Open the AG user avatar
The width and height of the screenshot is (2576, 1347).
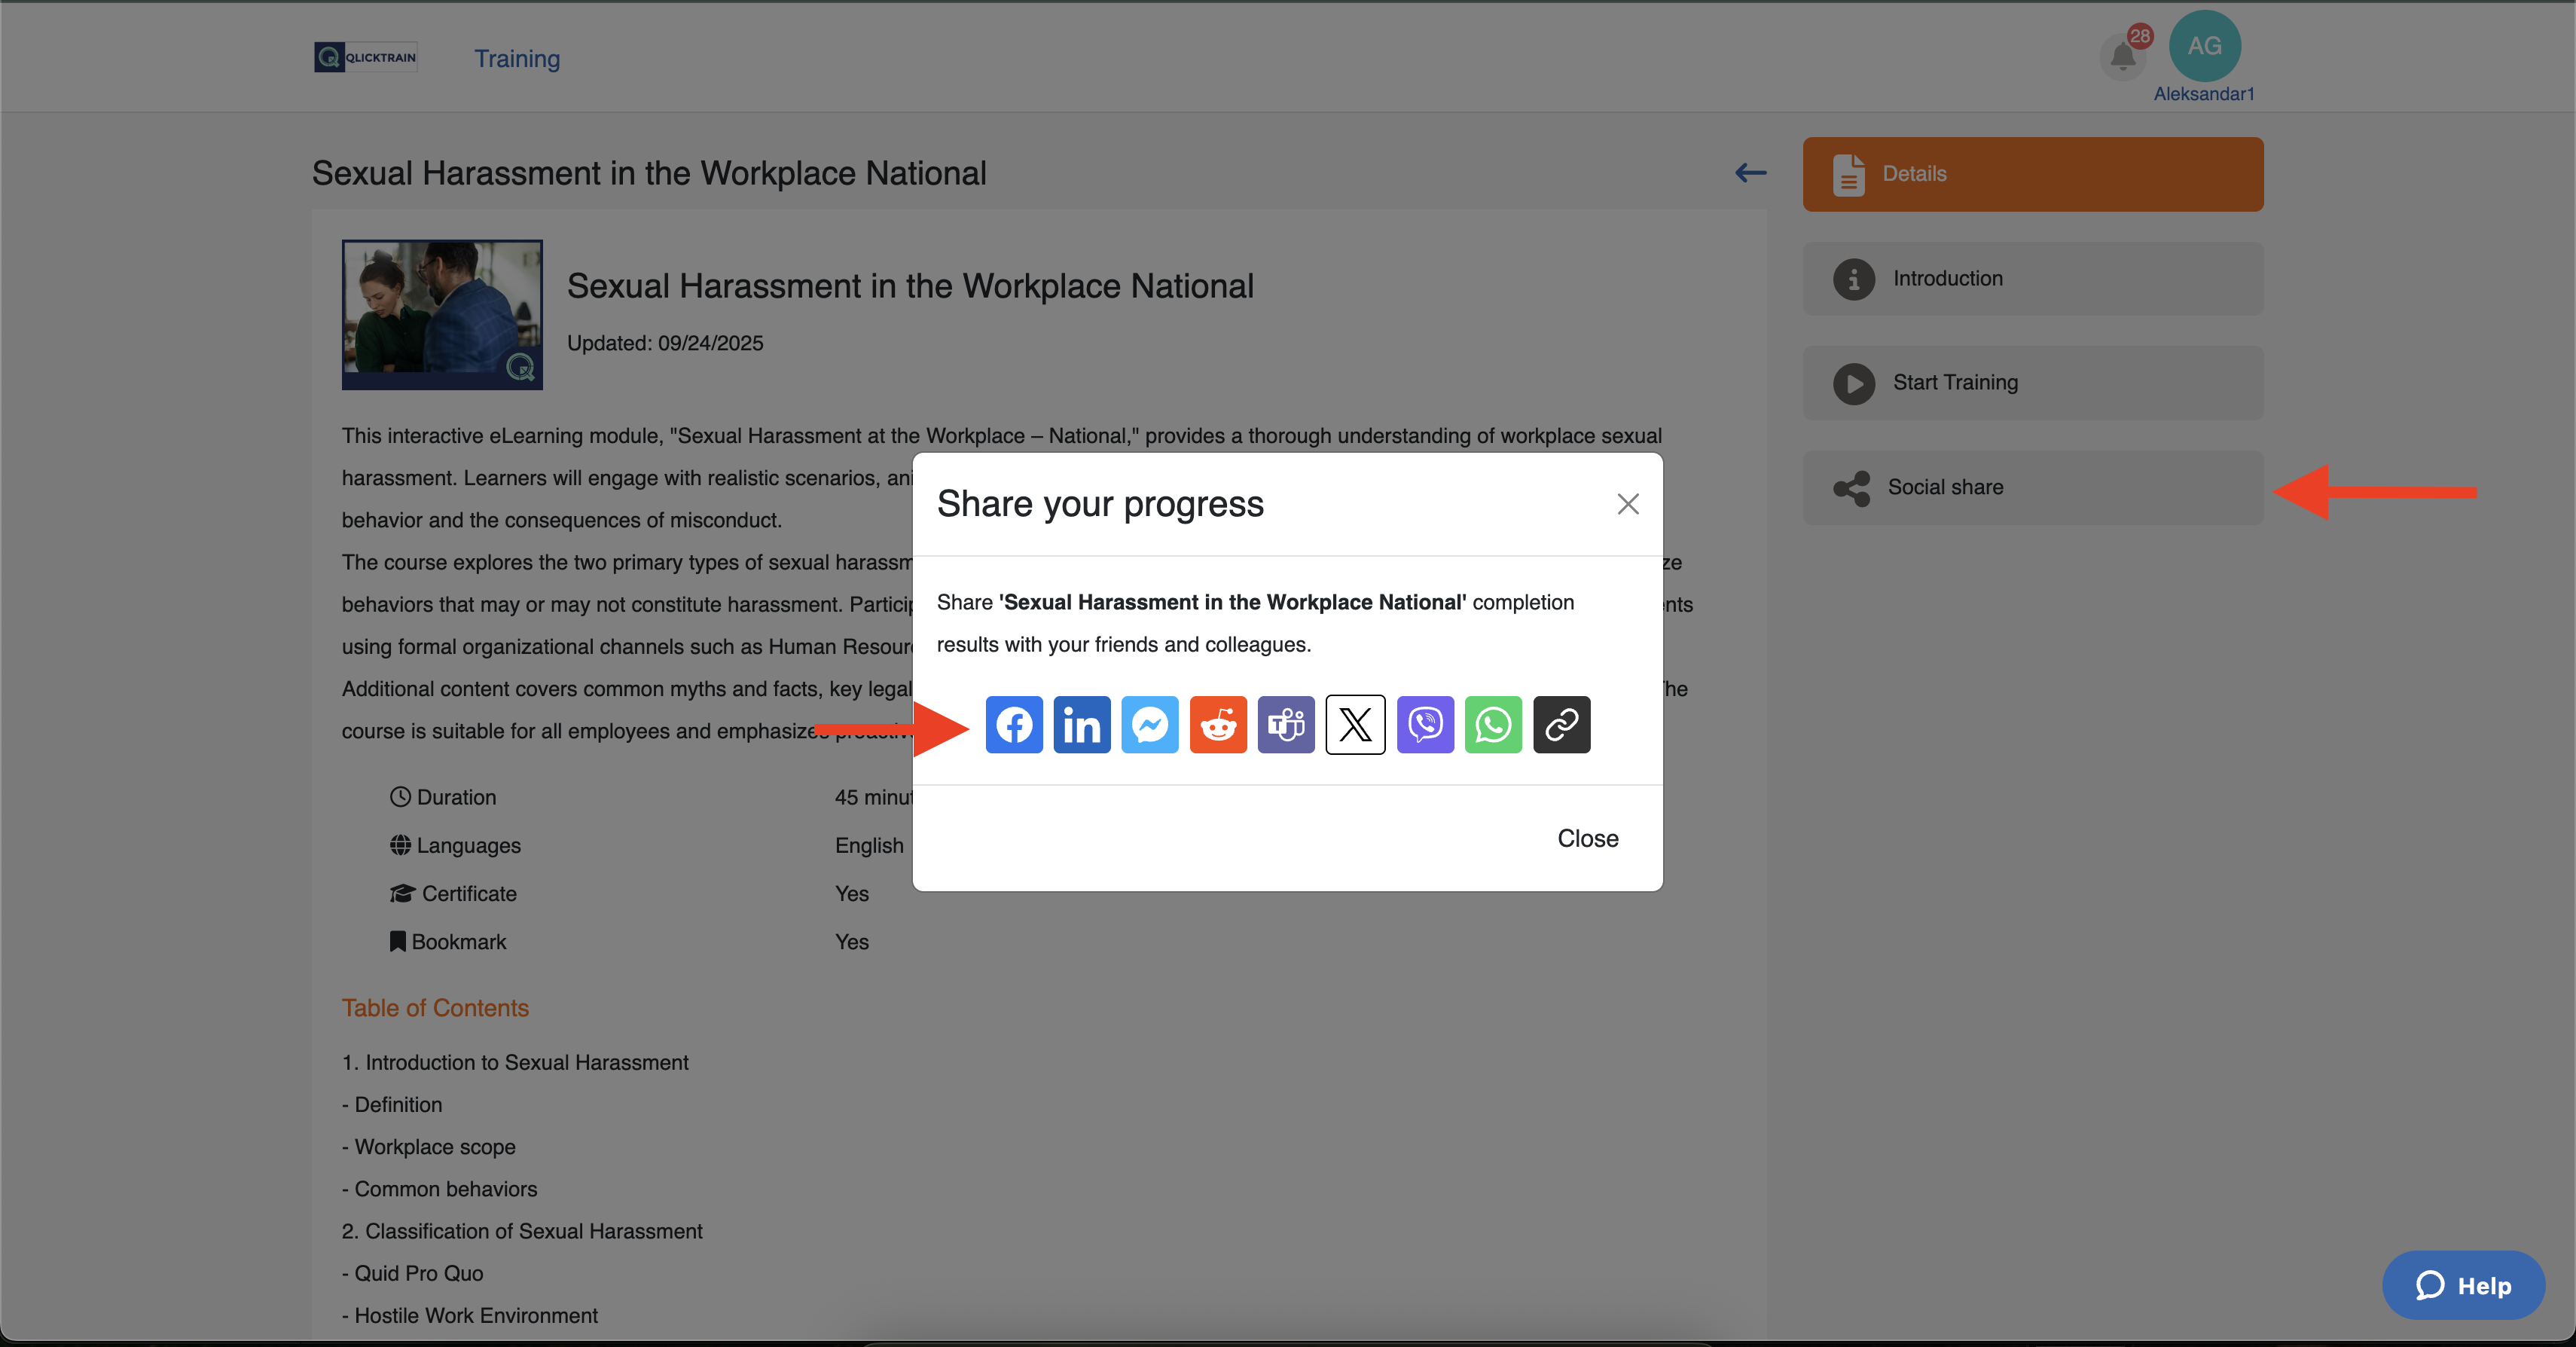[2204, 46]
